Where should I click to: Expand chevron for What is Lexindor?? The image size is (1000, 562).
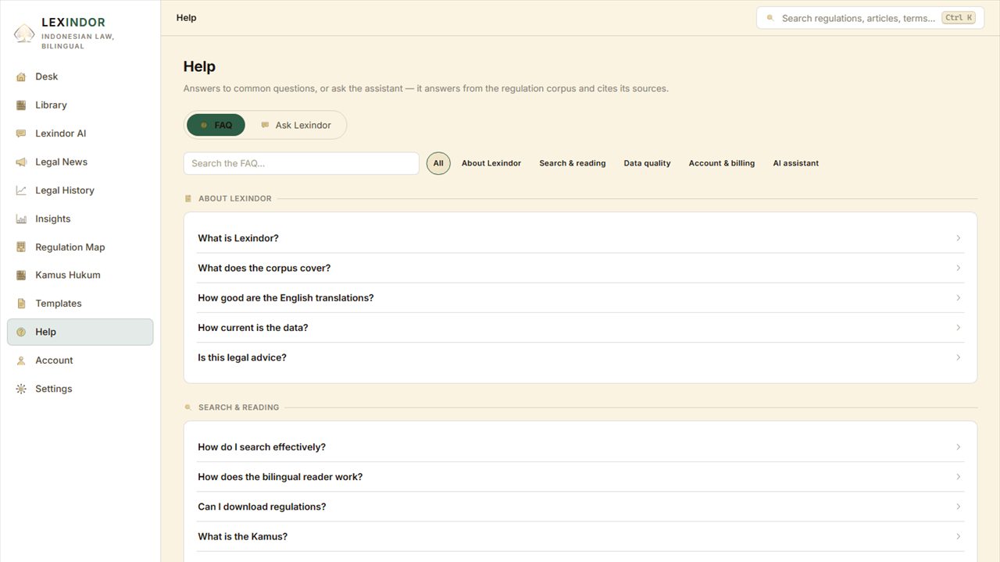pos(959,238)
